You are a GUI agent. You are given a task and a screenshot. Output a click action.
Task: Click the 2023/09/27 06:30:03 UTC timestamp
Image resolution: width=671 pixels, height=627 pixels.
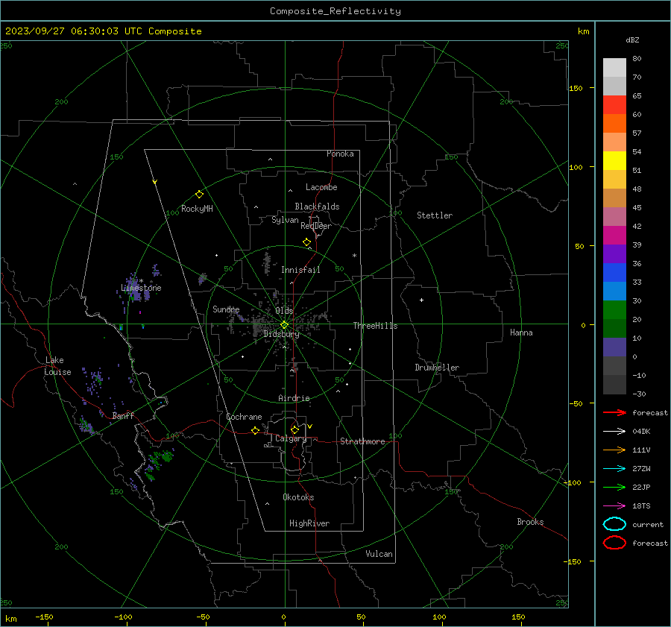[73, 31]
